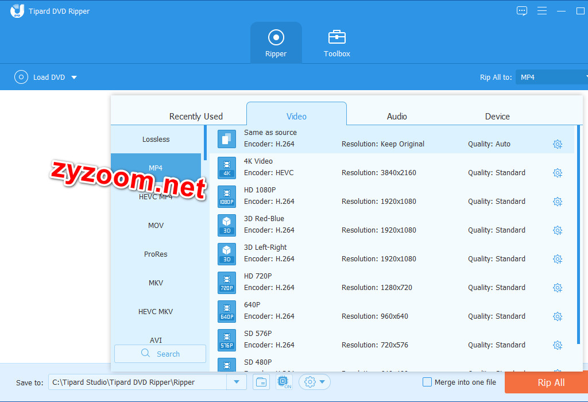Toggle hardware acceleration chip icon
This screenshot has width=588, height=402.
(284, 382)
